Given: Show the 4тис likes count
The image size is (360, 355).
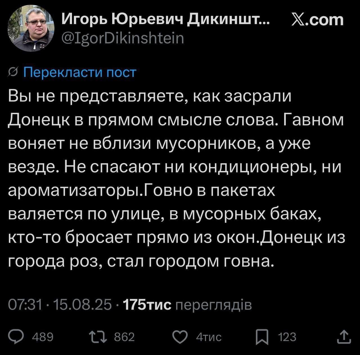Looking at the screenshot, I should click(x=209, y=337).
